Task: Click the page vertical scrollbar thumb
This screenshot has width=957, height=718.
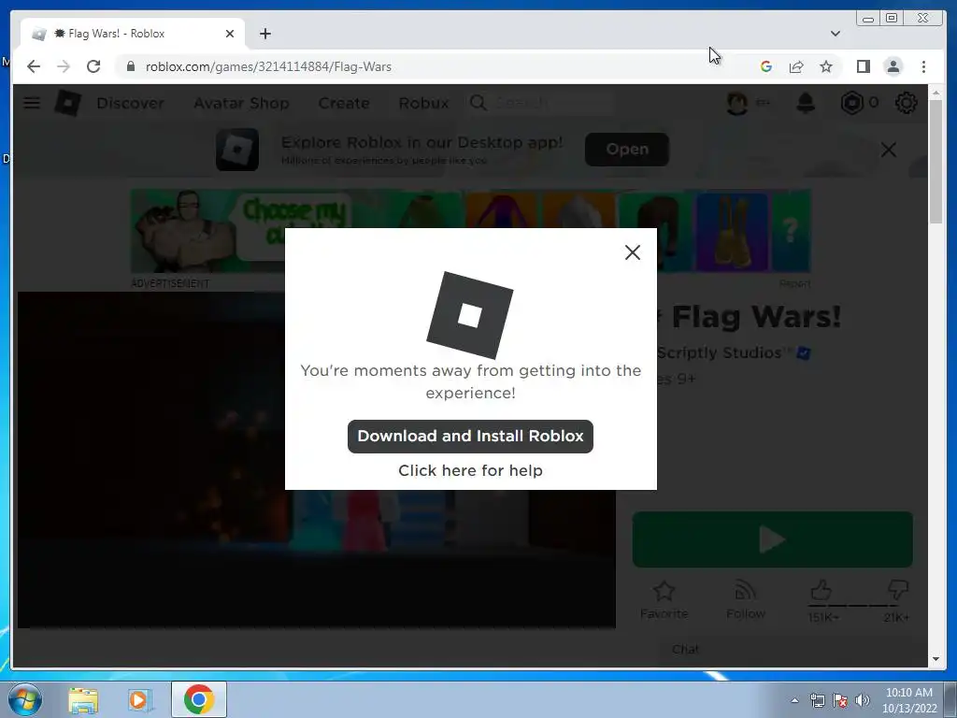Action: click(x=936, y=161)
